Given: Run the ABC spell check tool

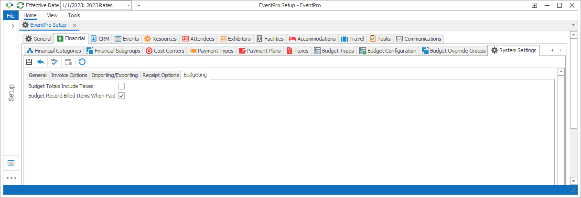Looking at the screenshot, I should coord(54,62).
